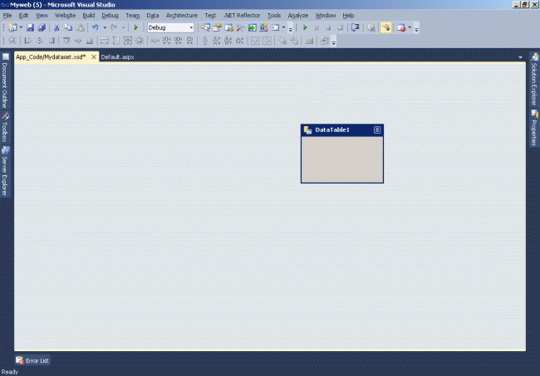
Task: Open the Properties side panel
Action: [534, 128]
